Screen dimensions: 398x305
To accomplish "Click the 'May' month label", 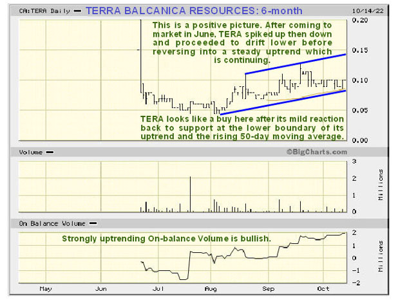I will pyautogui.click(x=46, y=289).
